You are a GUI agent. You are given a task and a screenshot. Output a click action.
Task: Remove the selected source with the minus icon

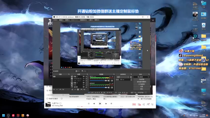tap(75, 89)
